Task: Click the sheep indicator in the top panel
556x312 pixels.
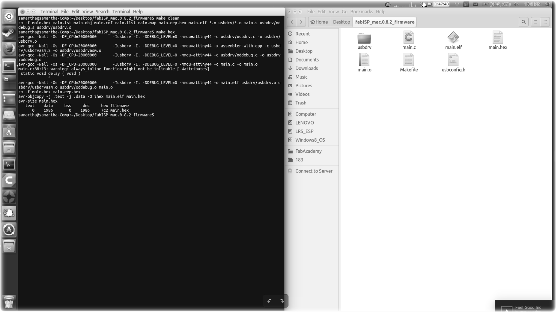Action: coord(426,4)
